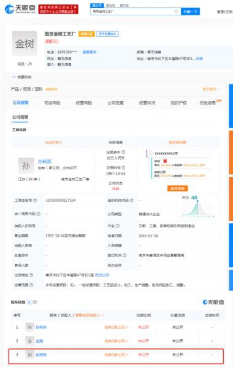Click help icon next to 工商注册号
This screenshot has width=233, height=368.
35,200
